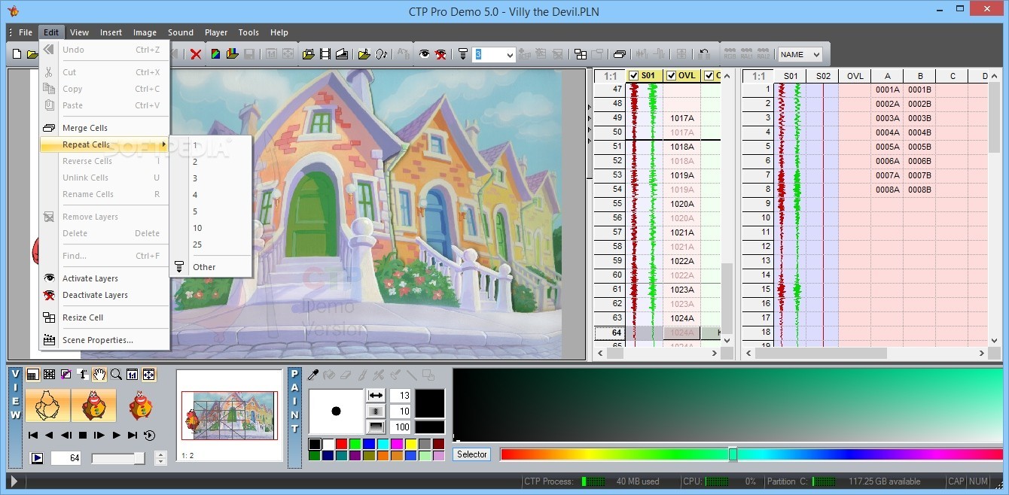Viewport: 1009px width, 495px height.
Task: Click the blue play icon beside frame 64
Action: [37, 457]
